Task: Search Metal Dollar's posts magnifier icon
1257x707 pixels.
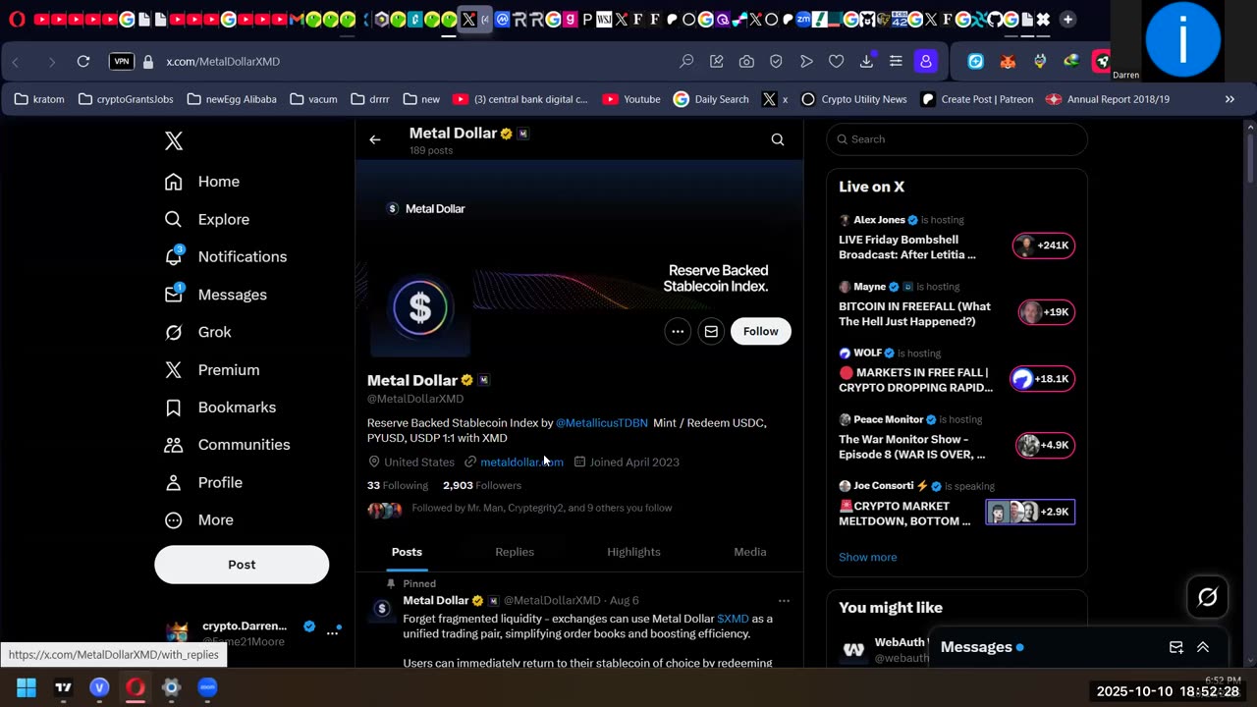Action: click(x=777, y=139)
